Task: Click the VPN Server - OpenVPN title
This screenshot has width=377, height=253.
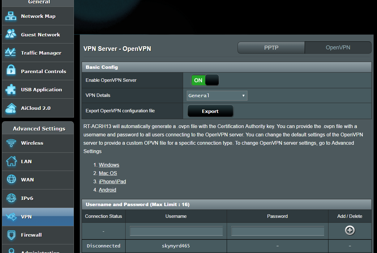Action: click(x=117, y=49)
